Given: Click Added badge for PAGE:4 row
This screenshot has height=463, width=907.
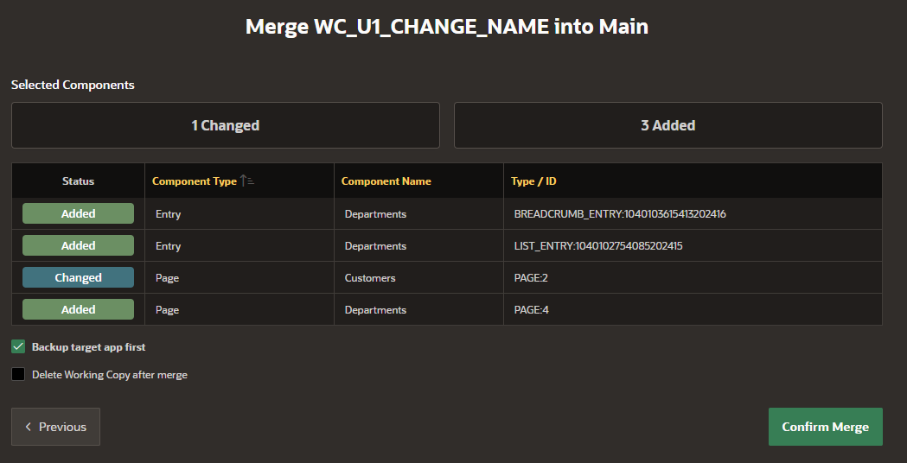Looking at the screenshot, I should [x=78, y=310].
